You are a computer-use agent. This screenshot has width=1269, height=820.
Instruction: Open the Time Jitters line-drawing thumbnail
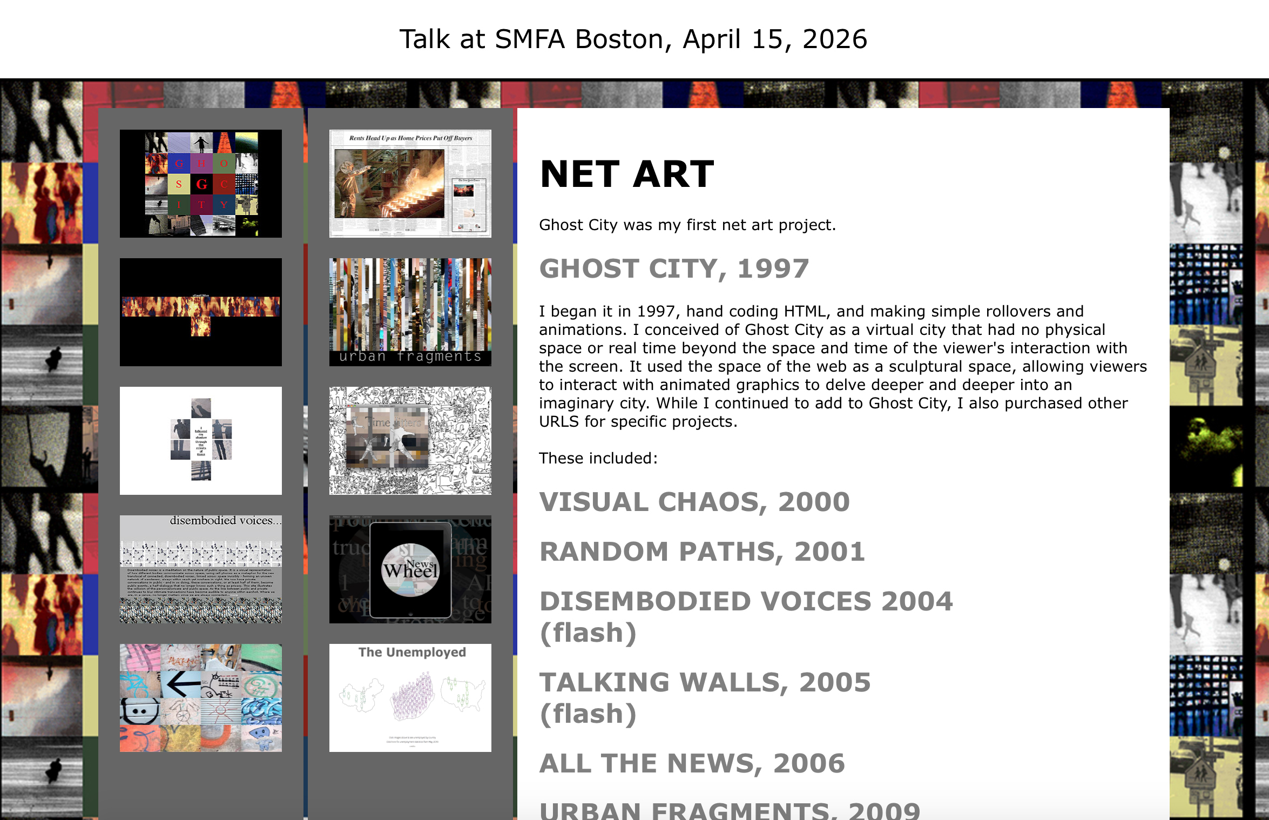(x=410, y=441)
